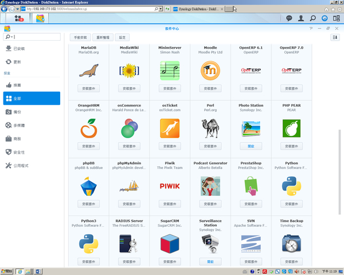Open DSM notifications speech bubble icon
Image resolution: width=344 pixels, height=275 pixels.
pos(288,18)
